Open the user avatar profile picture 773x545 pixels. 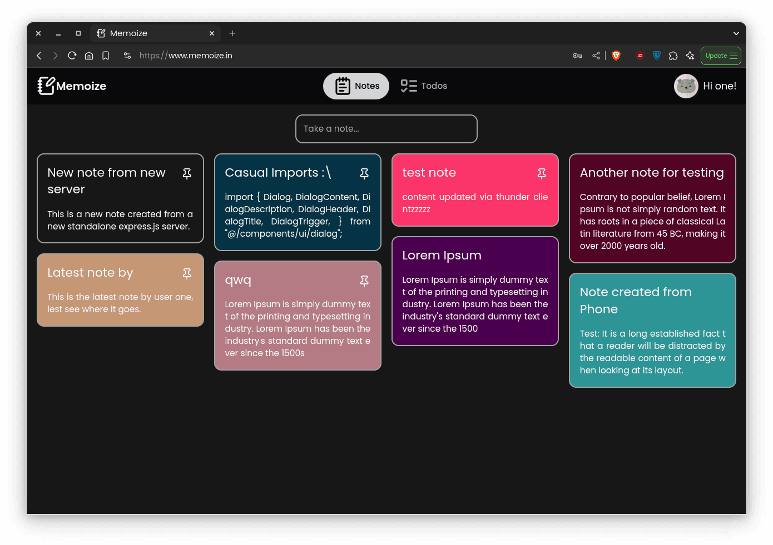click(x=686, y=86)
